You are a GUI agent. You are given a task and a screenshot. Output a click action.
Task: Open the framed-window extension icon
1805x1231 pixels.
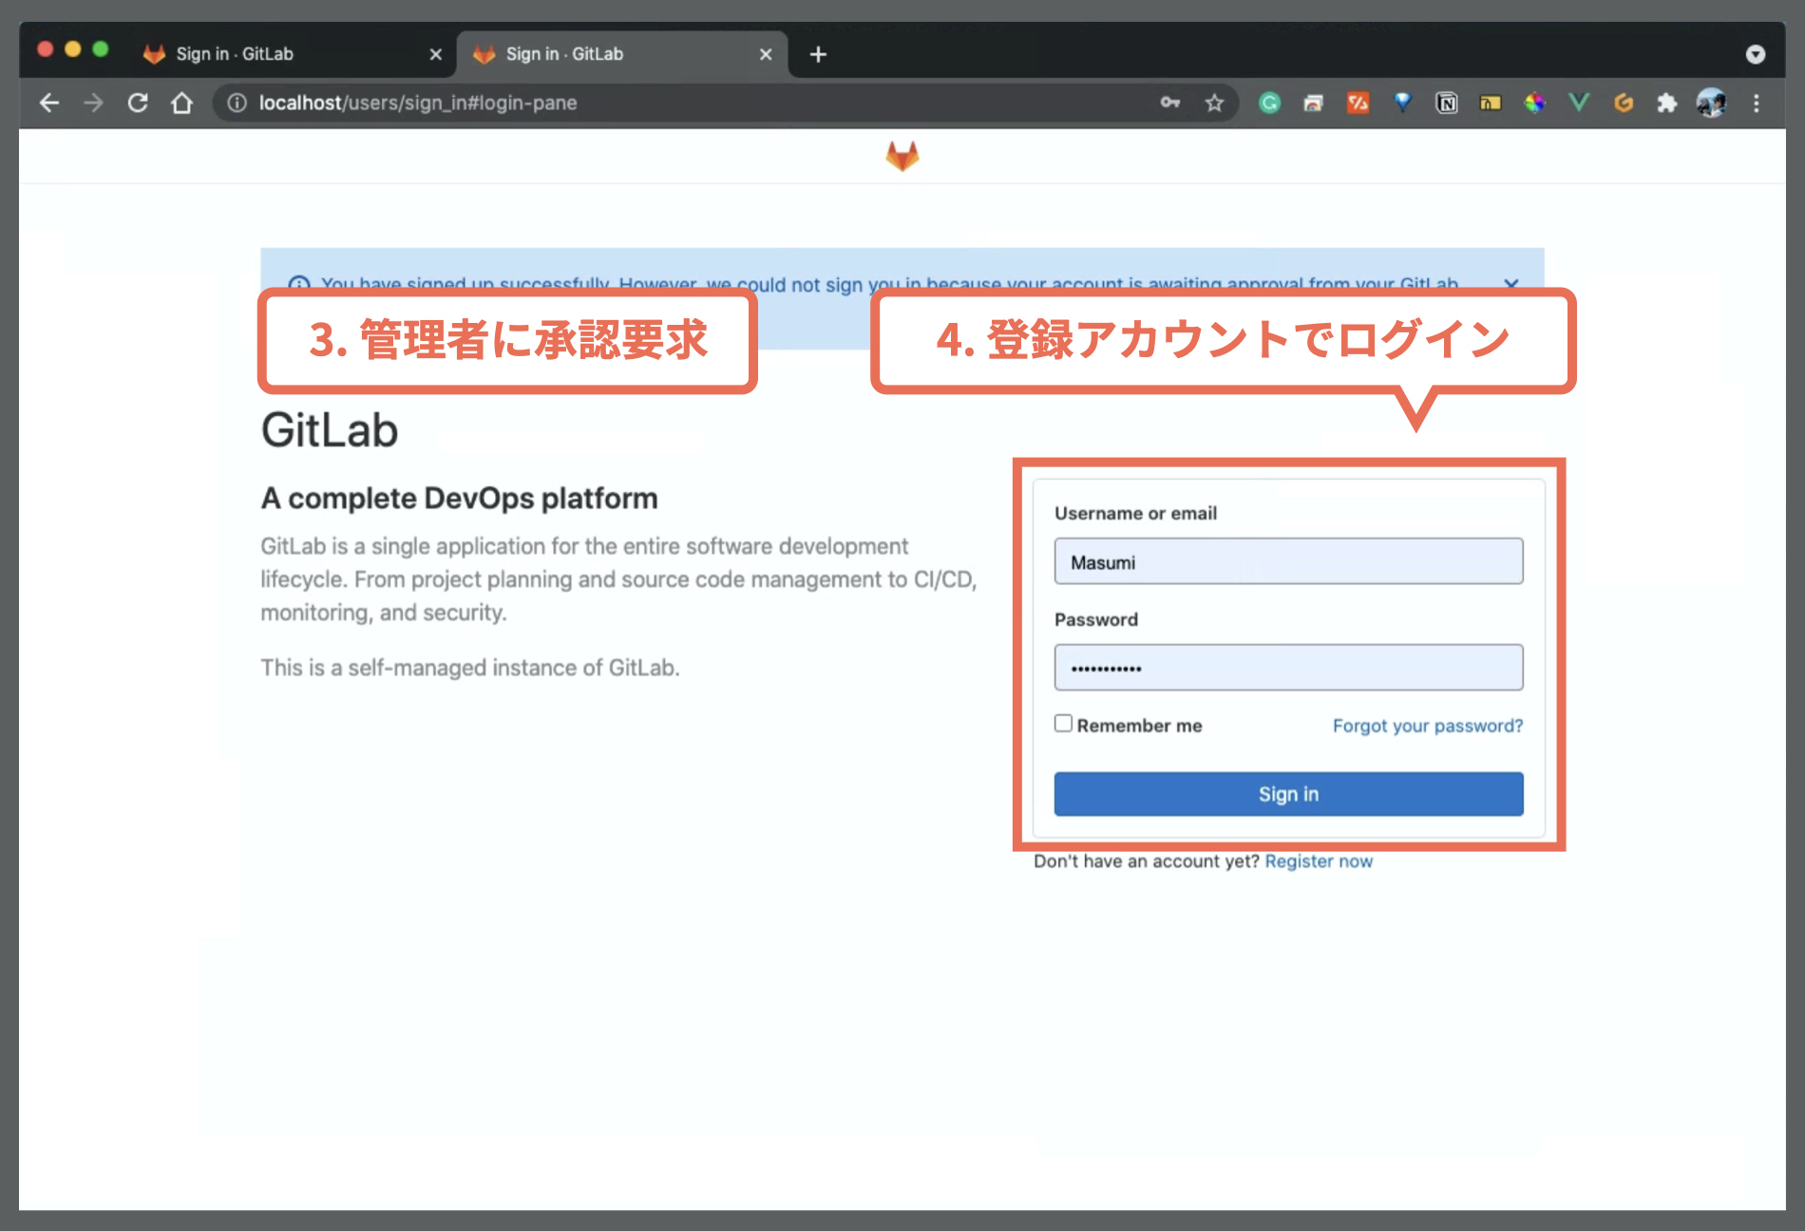[x=1313, y=103]
